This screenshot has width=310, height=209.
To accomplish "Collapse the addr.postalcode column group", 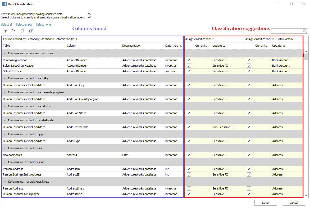I will coord(5,120).
